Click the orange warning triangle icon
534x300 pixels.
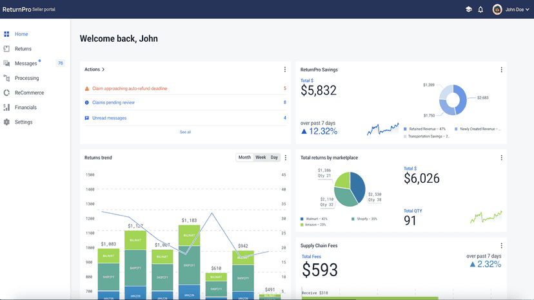[87, 88]
